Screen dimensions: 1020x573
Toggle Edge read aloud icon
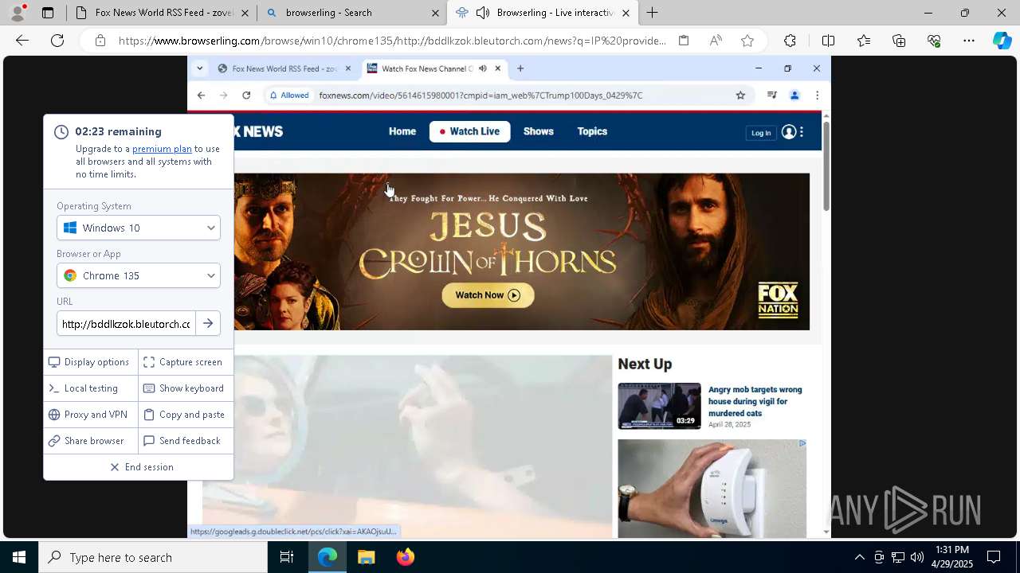point(716,41)
